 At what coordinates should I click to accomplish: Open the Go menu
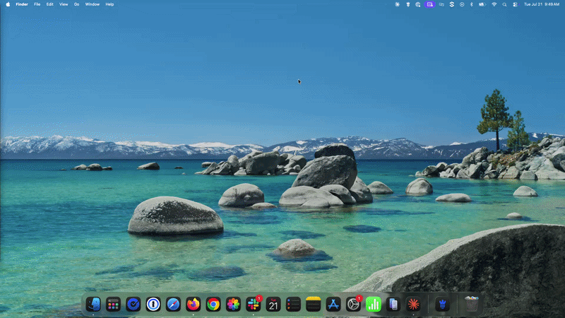(x=76, y=4)
